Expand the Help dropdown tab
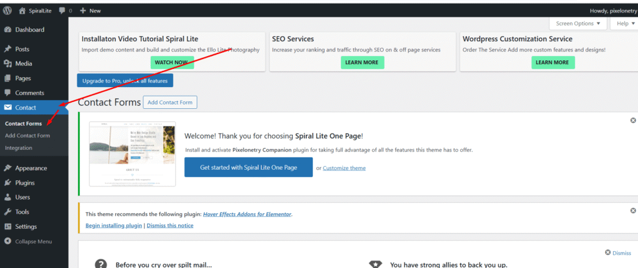Viewport: 638px width, 268px height. [625, 24]
